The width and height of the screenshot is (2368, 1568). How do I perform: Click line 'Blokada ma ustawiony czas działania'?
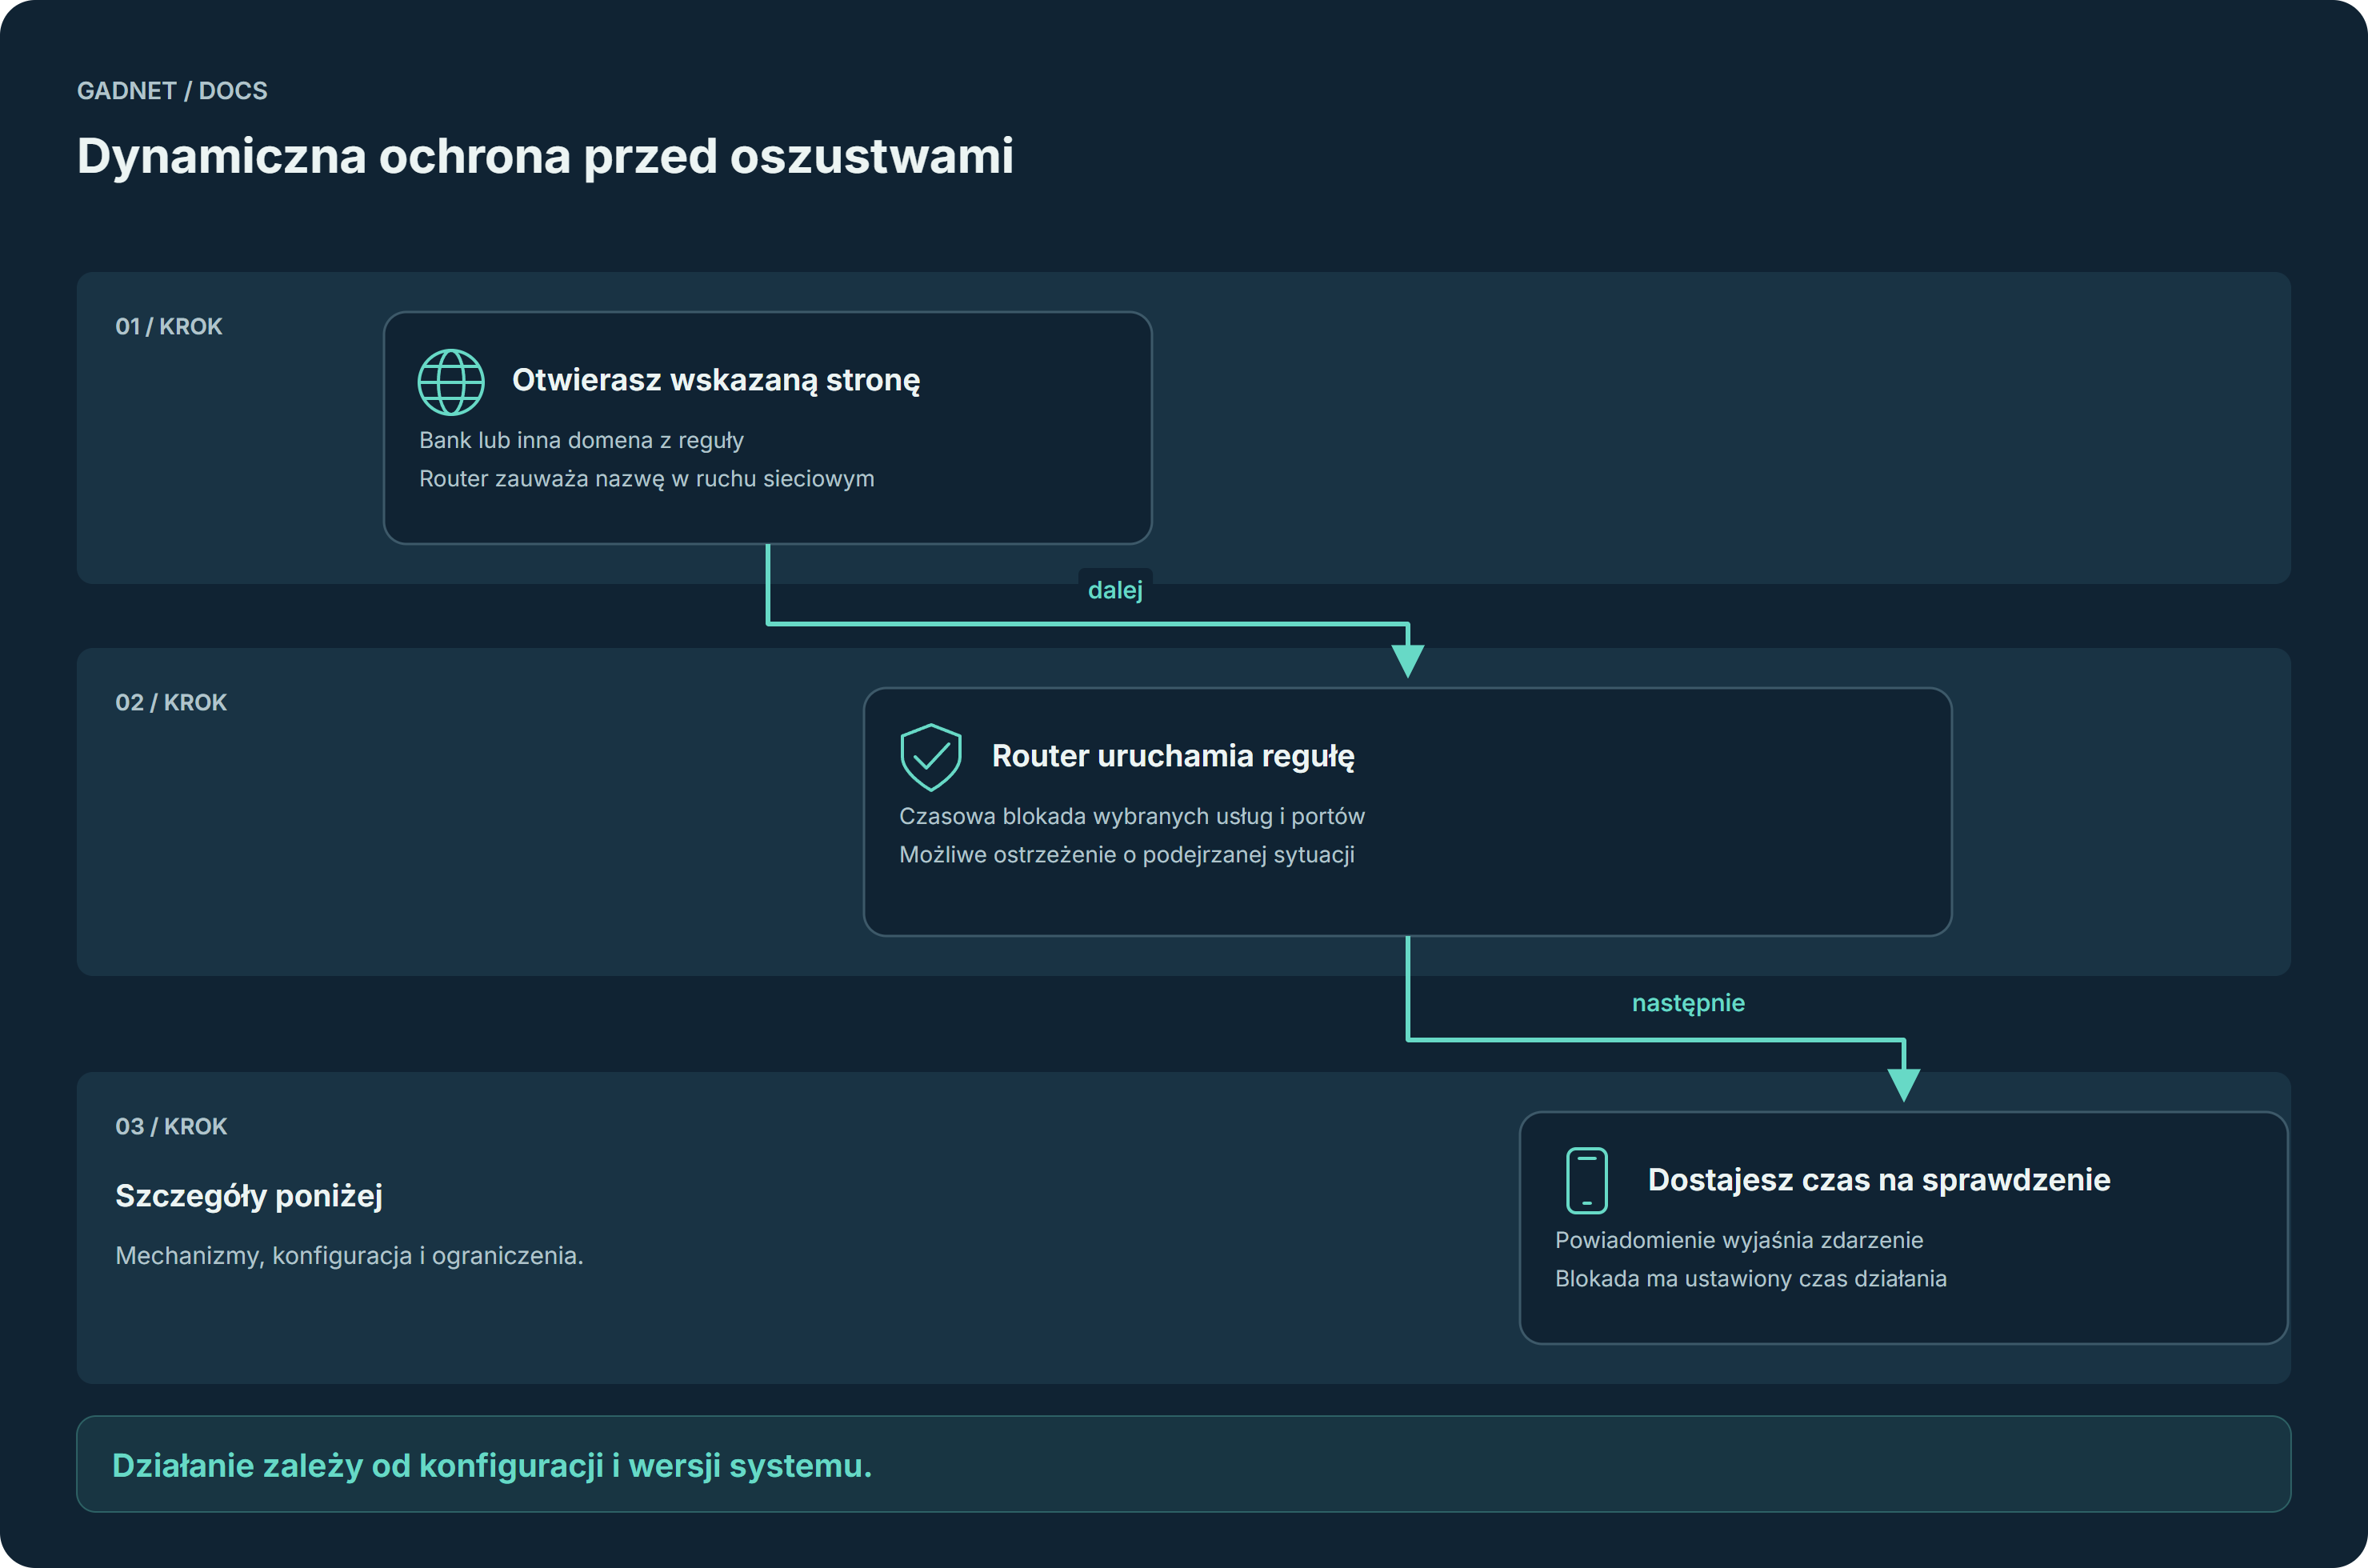coord(1750,1279)
